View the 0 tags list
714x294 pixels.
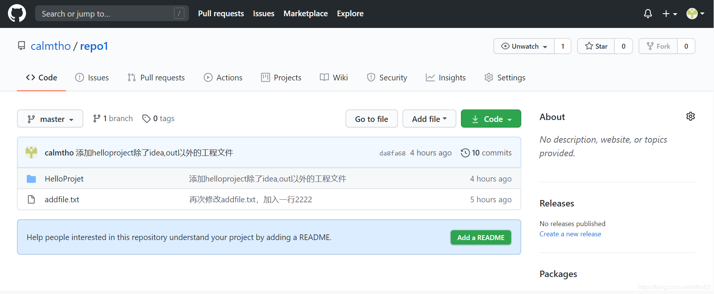tap(158, 119)
